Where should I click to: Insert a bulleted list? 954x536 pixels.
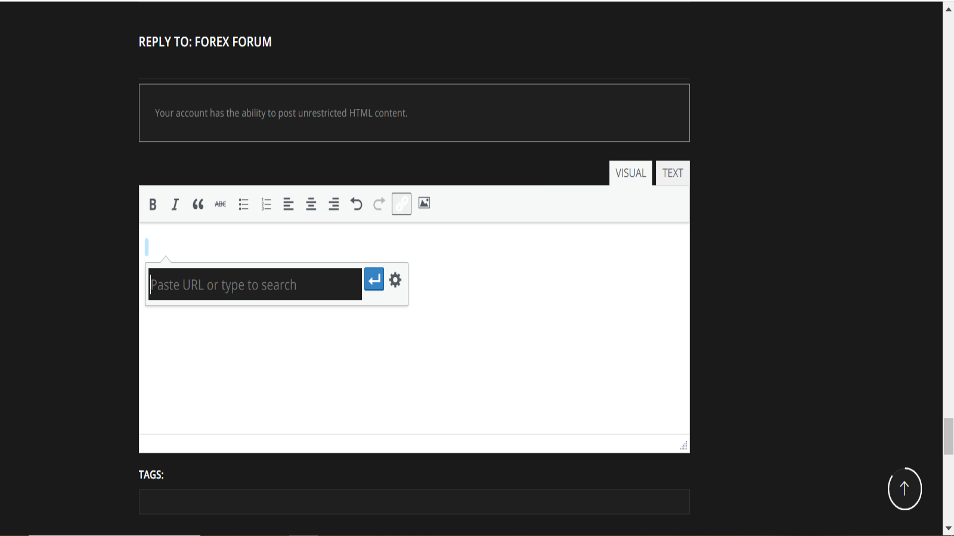pos(243,204)
